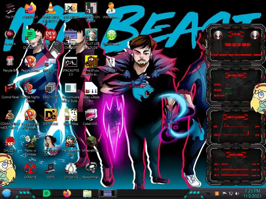The width and height of the screenshot is (266, 199).
Task: Click the SYSTEM widget header
Action: point(236,75)
